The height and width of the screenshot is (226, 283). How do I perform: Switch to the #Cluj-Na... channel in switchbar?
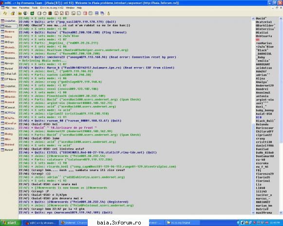click(x=9, y=118)
